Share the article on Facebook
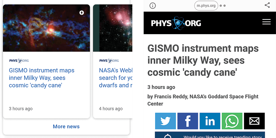Image resolution: width=276 pixels, height=138 pixels. coord(188,121)
